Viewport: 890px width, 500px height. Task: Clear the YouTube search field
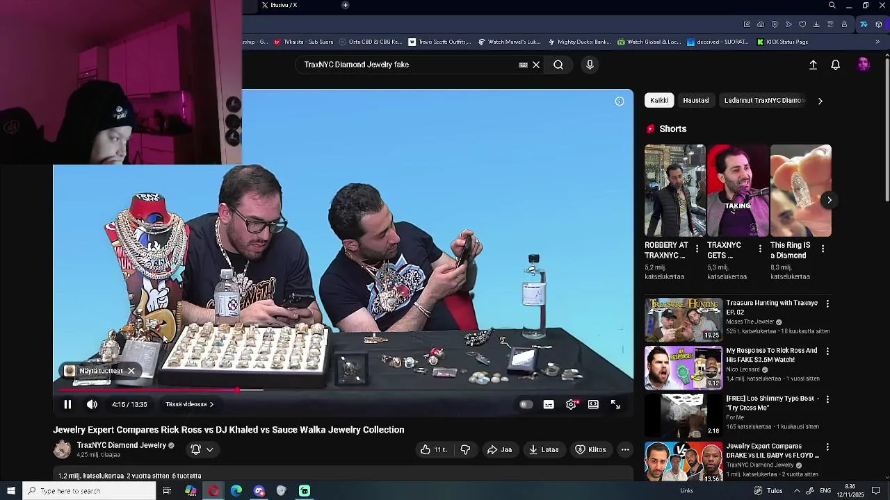536,65
